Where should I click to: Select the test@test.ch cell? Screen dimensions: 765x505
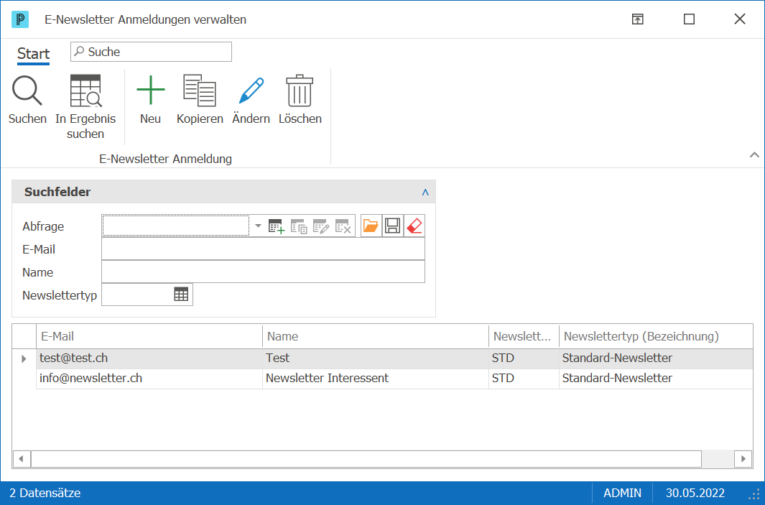click(149, 358)
